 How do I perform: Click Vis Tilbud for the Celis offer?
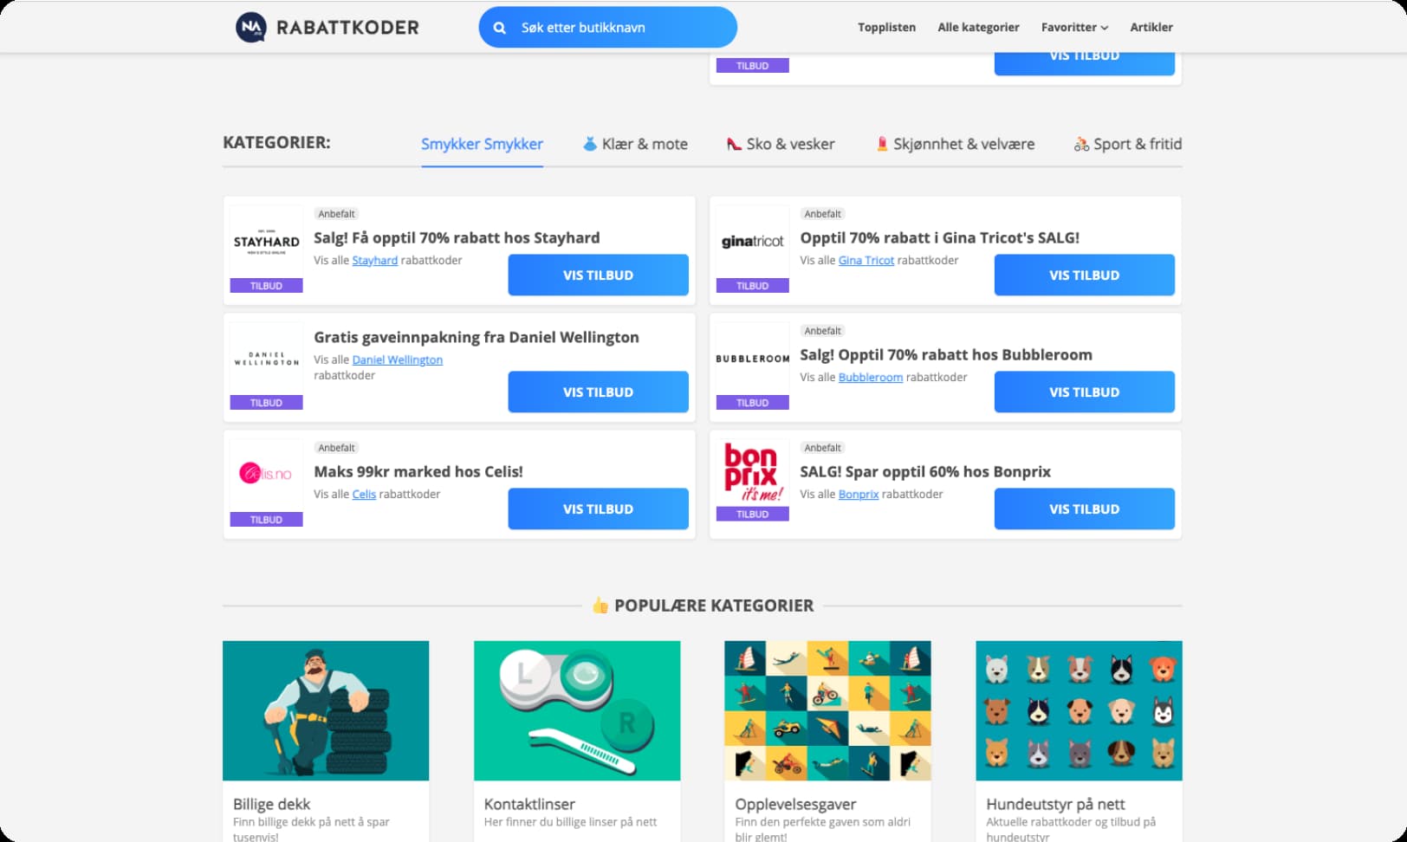click(598, 508)
